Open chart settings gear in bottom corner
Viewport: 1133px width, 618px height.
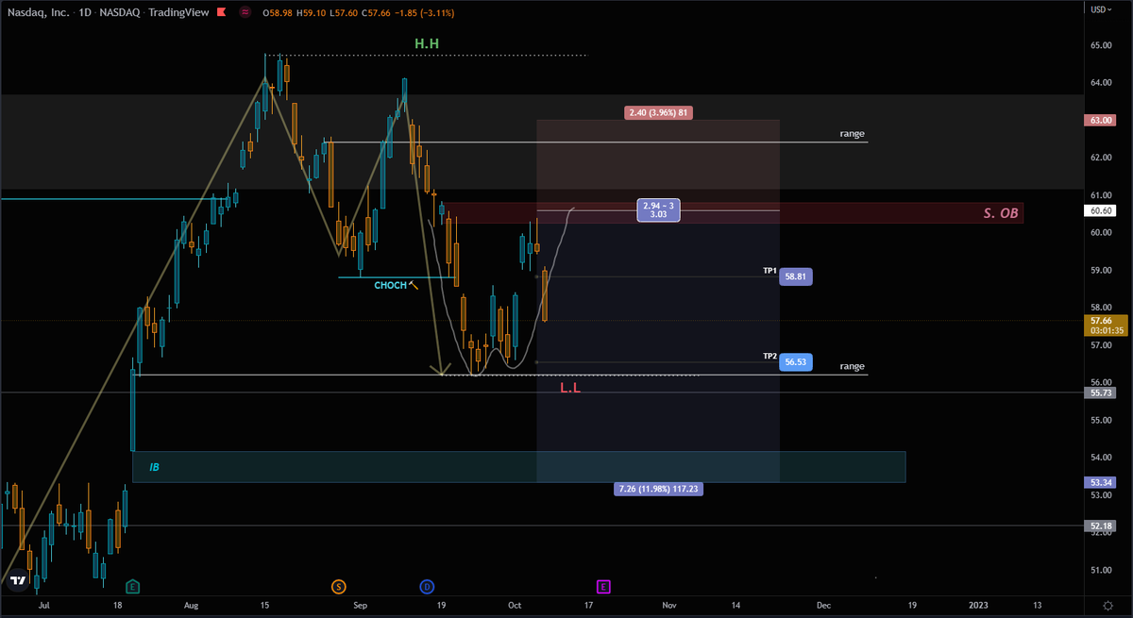tap(1108, 604)
